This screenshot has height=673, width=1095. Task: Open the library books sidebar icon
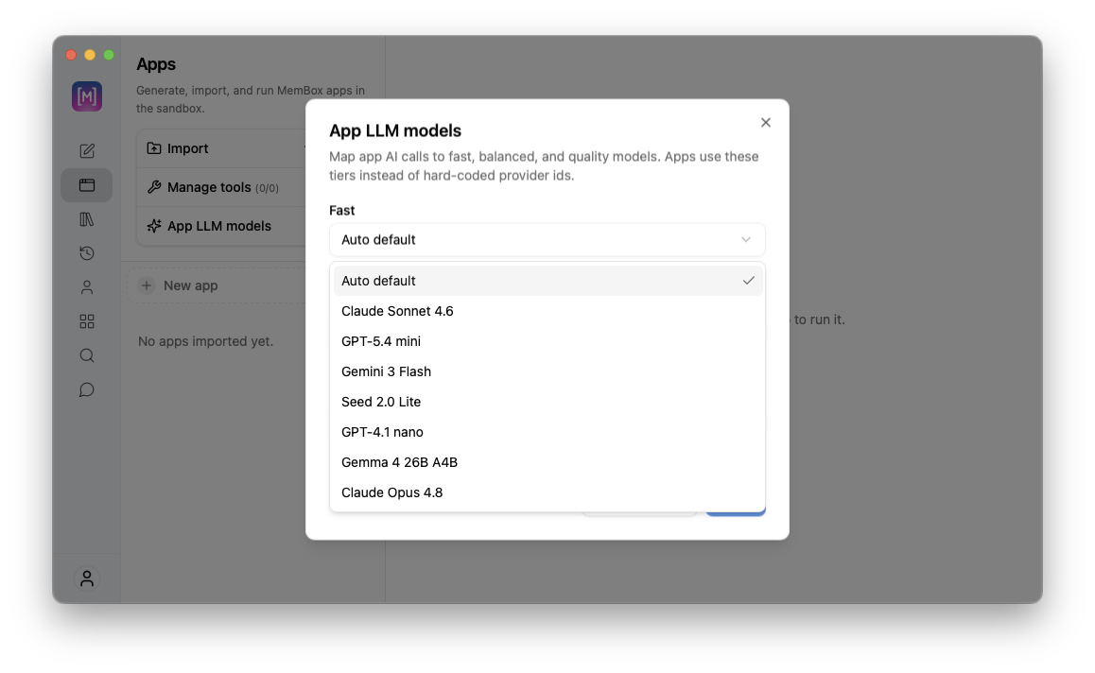[x=87, y=219]
